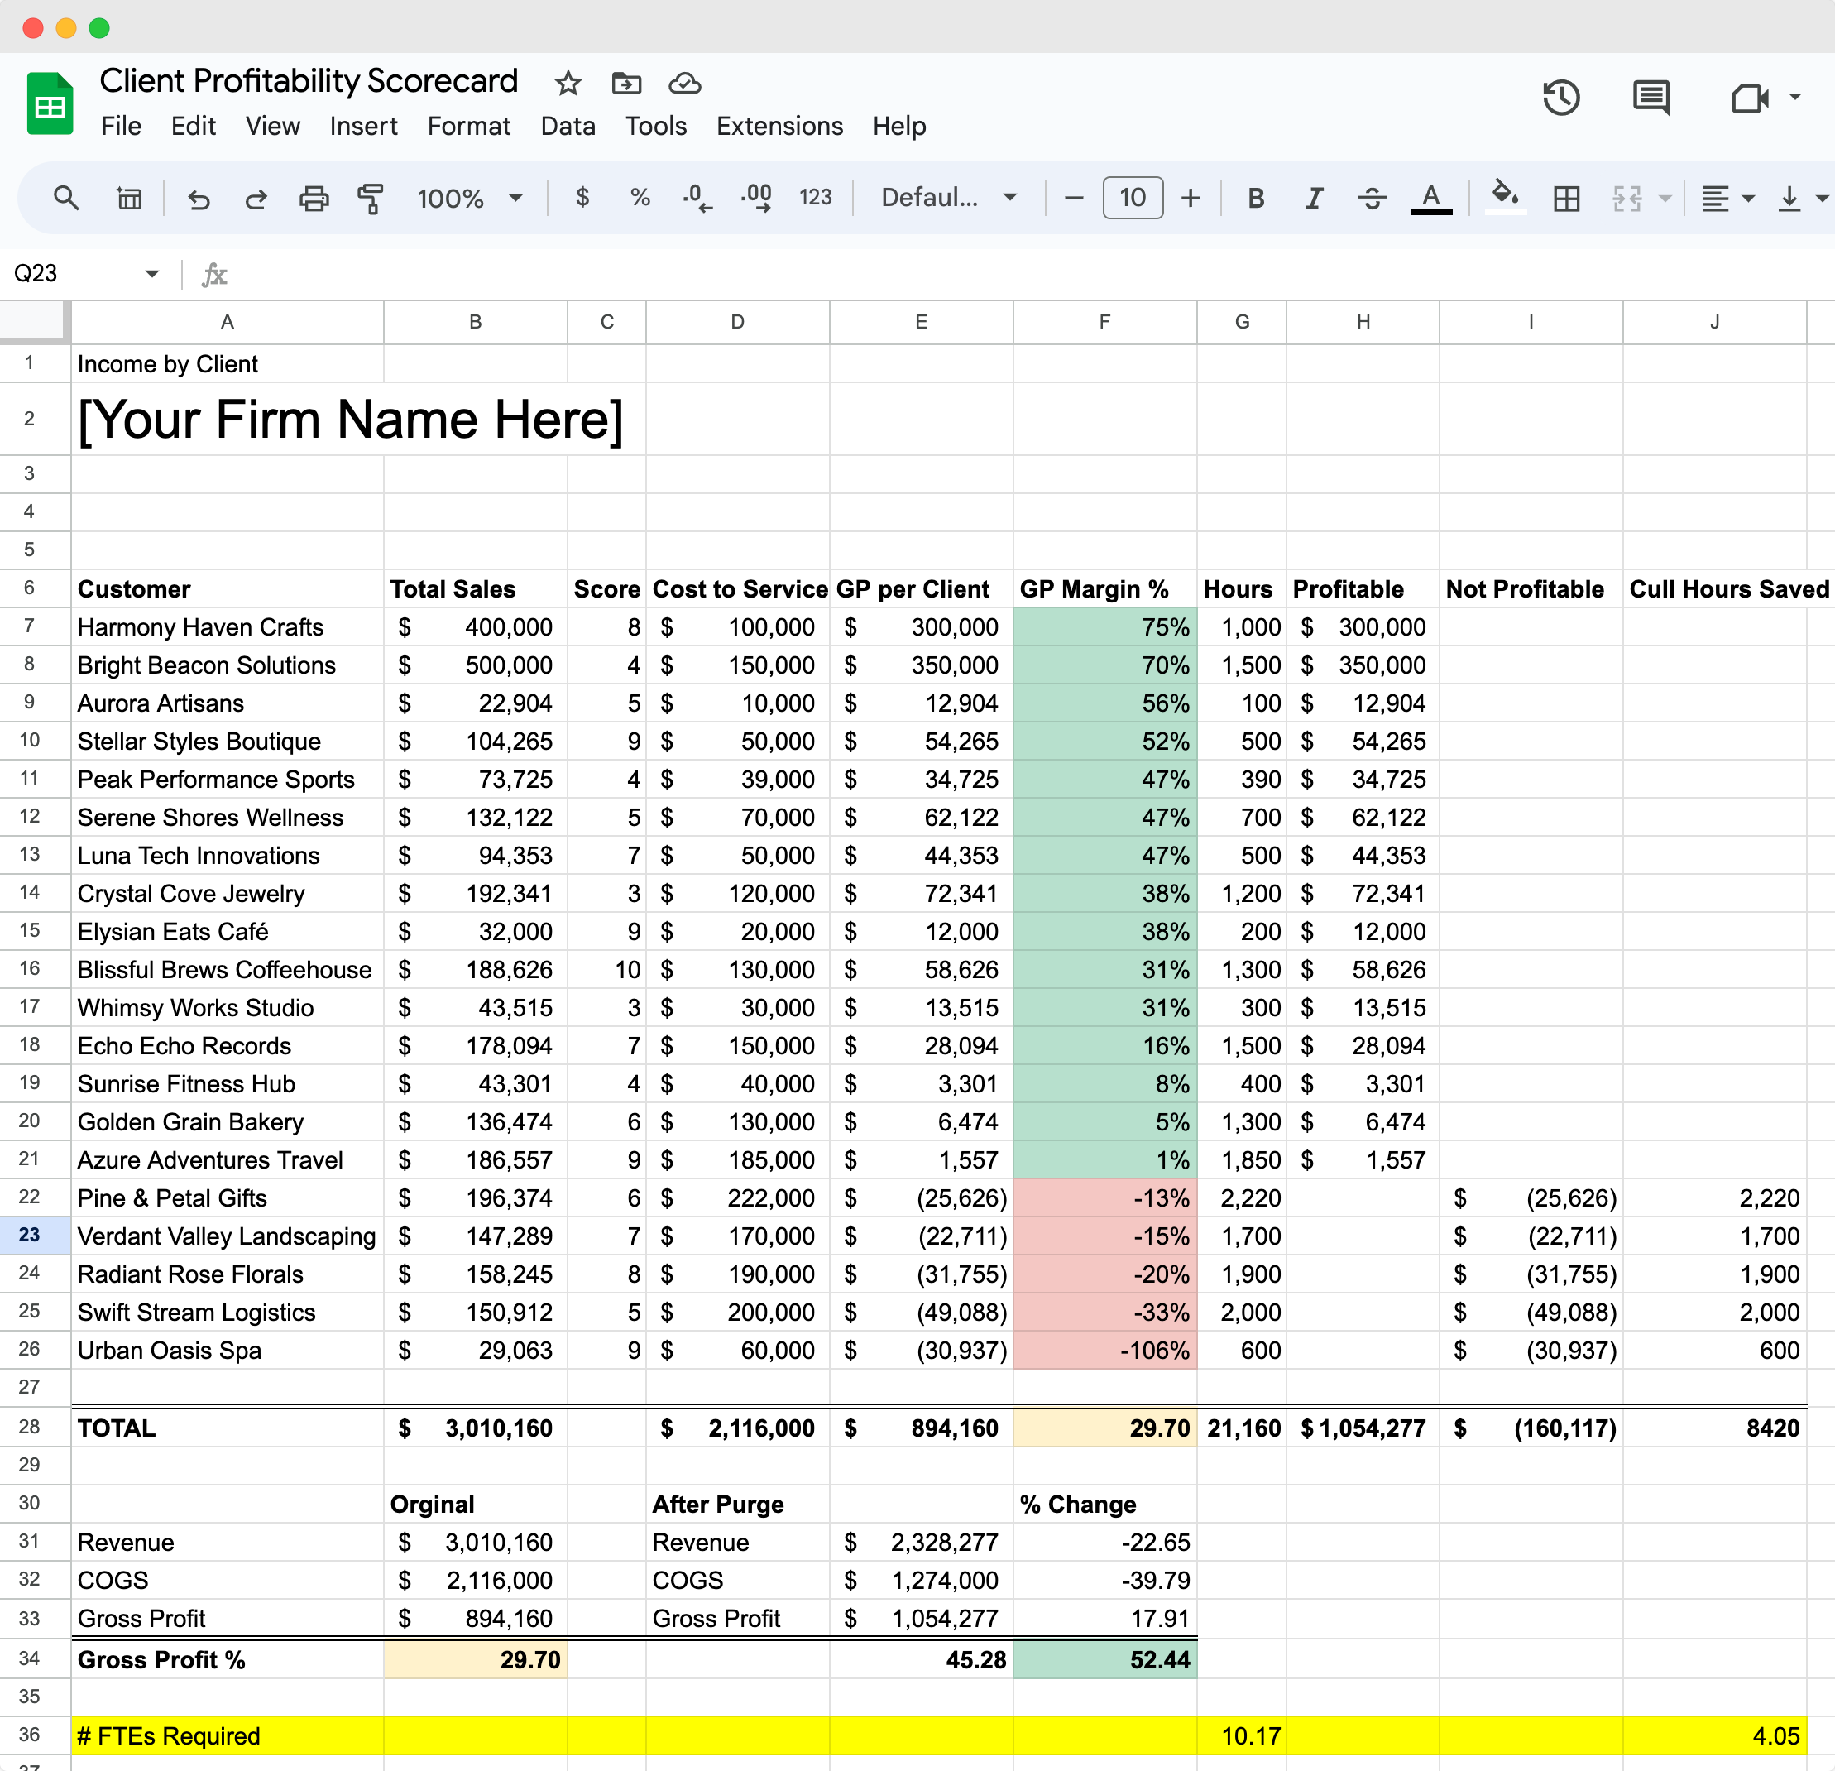Open the Extensions menu
Viewport: 1835px width, 1771px height.
[x=779, y=127]
